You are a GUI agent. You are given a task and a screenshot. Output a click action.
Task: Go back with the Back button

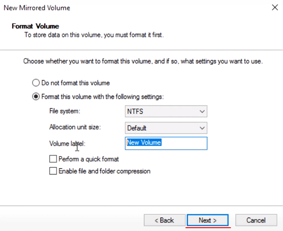(165, 220)
